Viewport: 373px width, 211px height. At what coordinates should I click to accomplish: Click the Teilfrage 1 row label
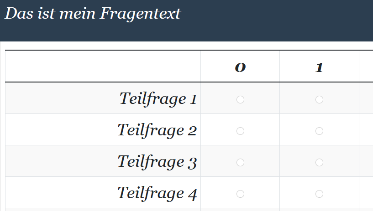158,98
